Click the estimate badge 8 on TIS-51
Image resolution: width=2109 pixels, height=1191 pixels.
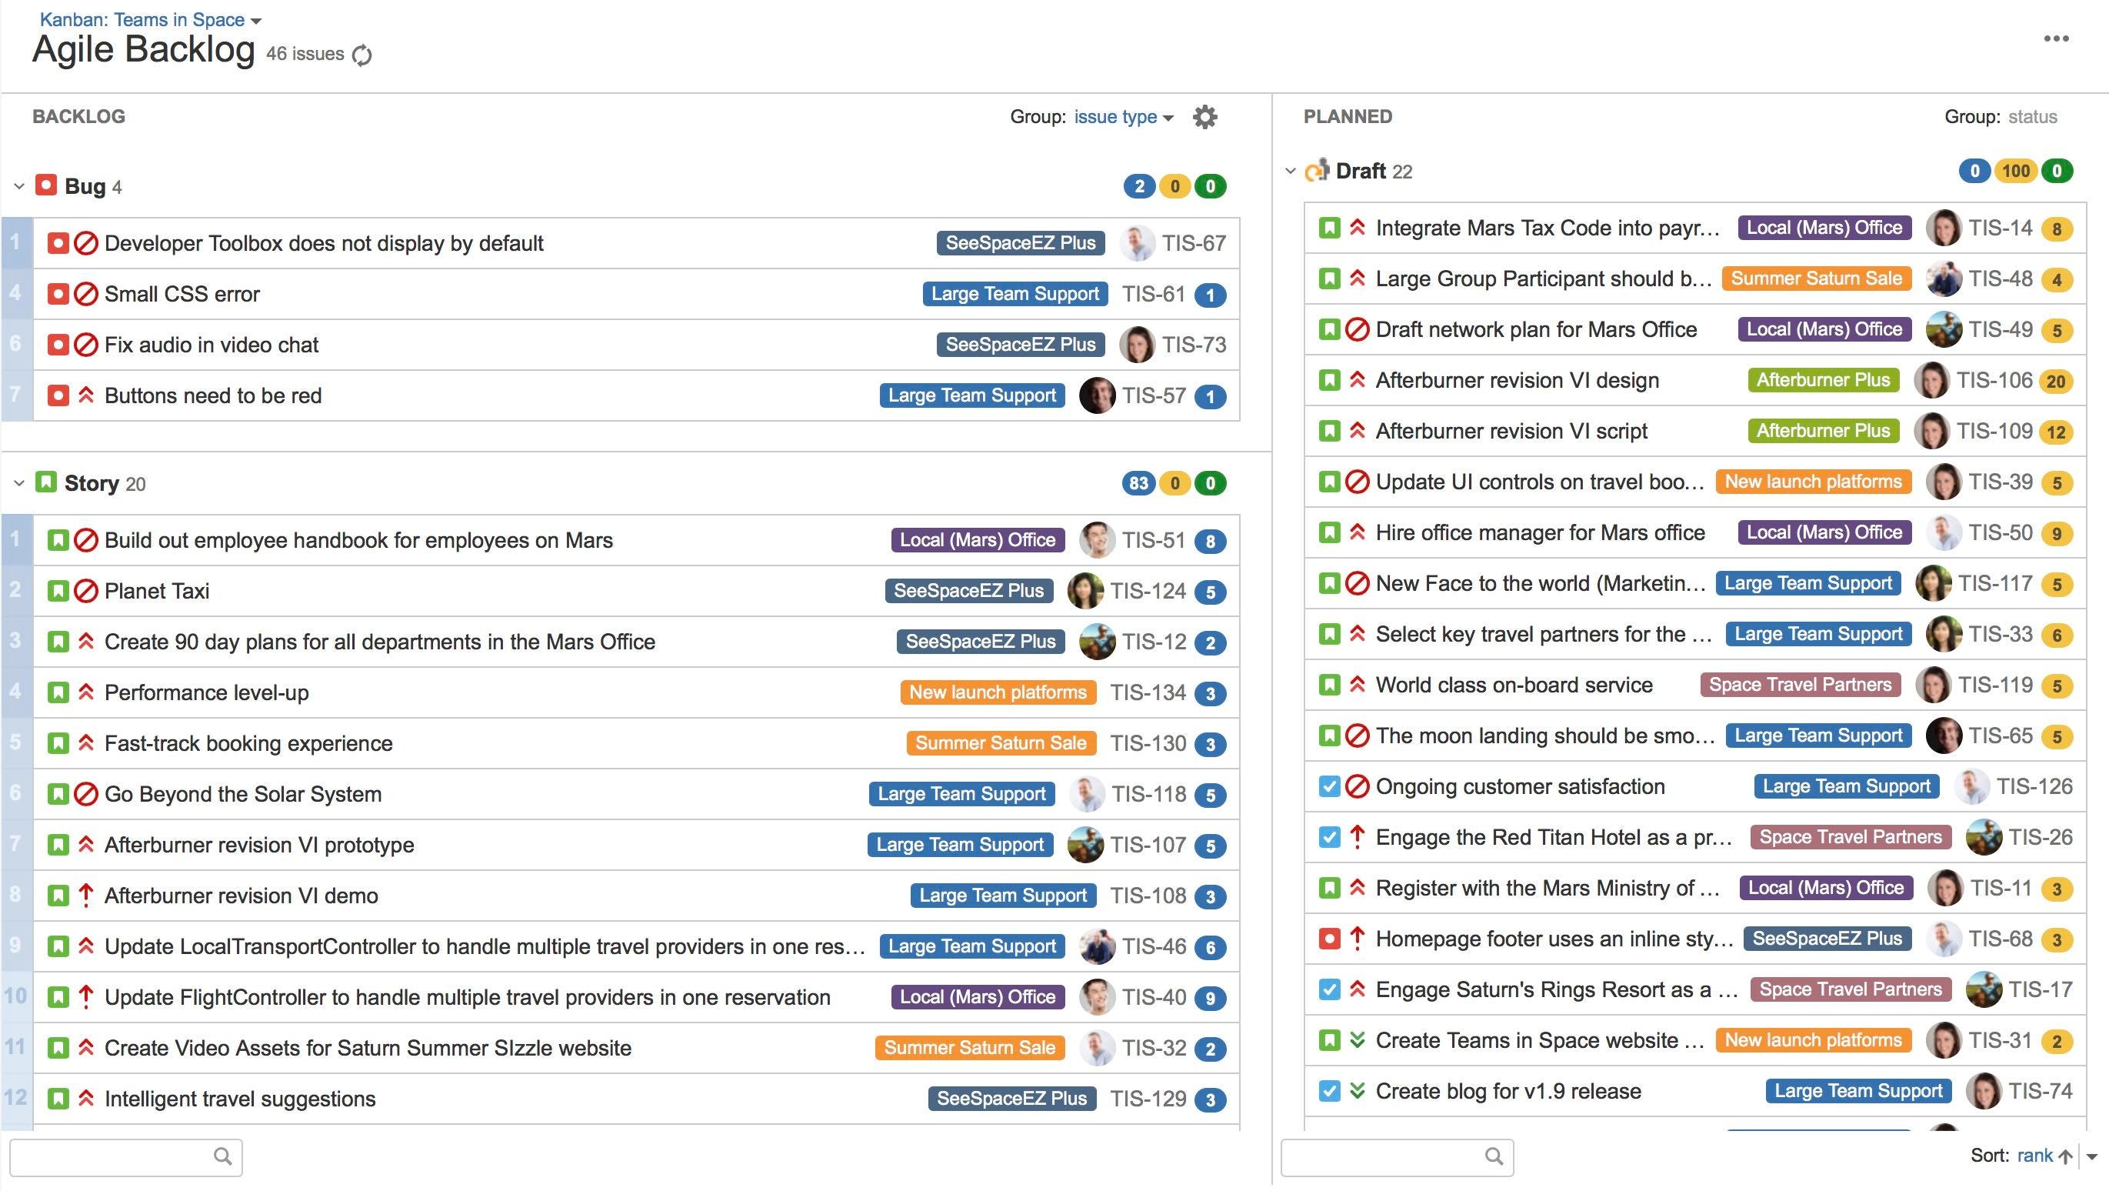point(1210,542)
